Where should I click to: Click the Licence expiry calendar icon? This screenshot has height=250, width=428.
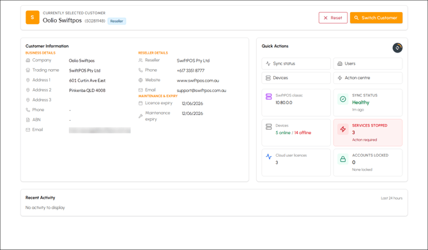(141, 103)
